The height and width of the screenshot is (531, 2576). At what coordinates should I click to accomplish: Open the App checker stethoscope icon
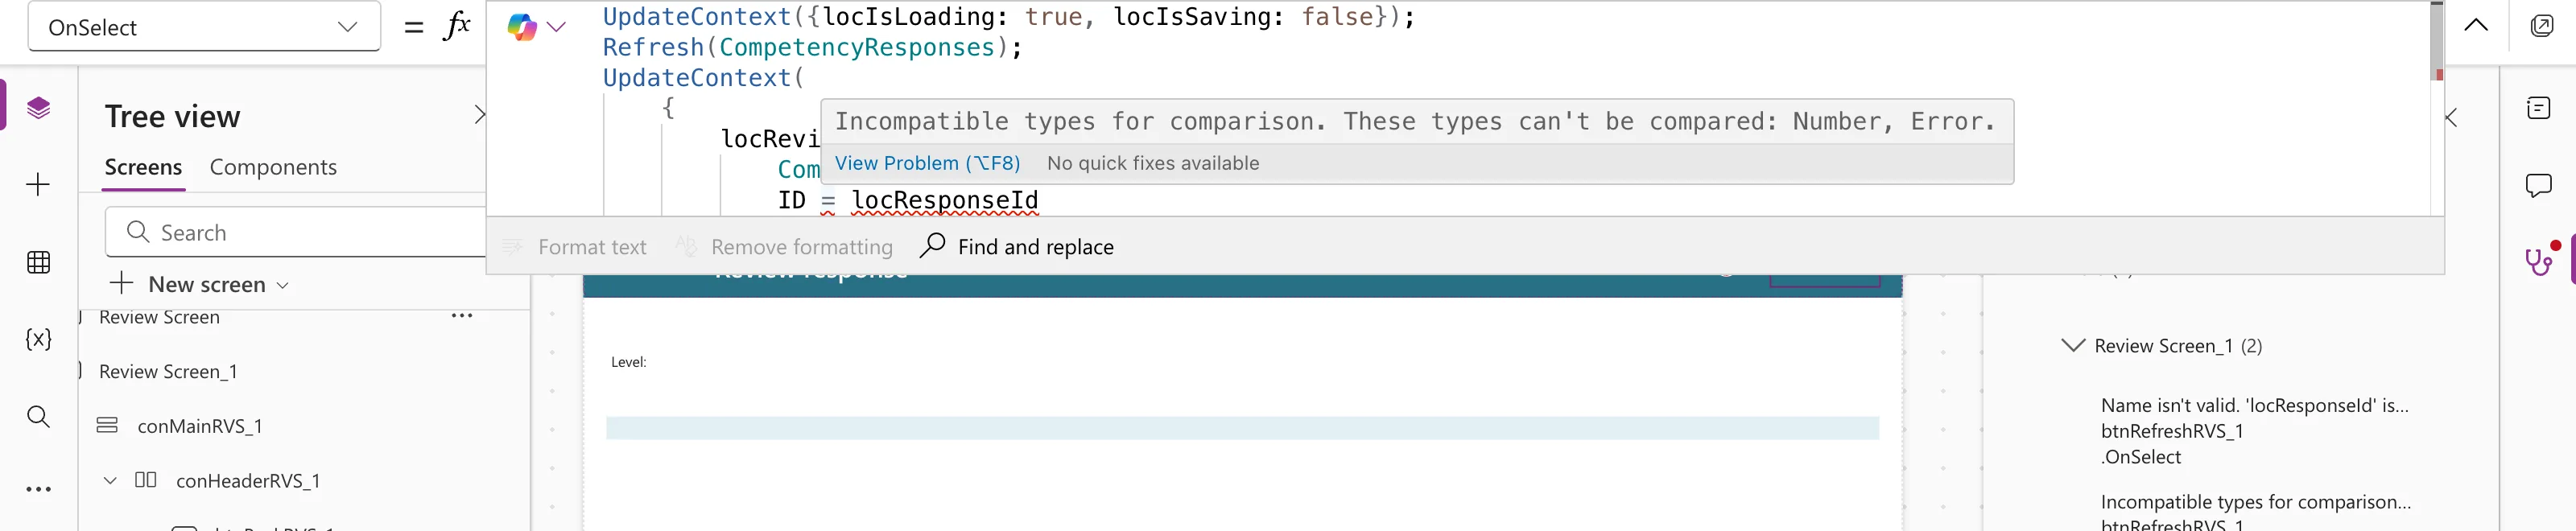(x=2539, y=261)
